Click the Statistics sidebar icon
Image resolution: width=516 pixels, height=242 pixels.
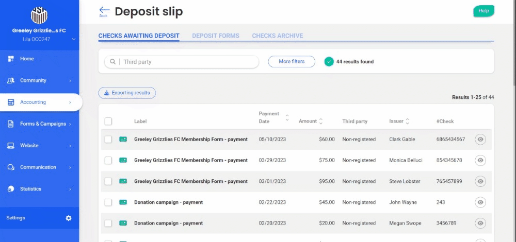11,189
